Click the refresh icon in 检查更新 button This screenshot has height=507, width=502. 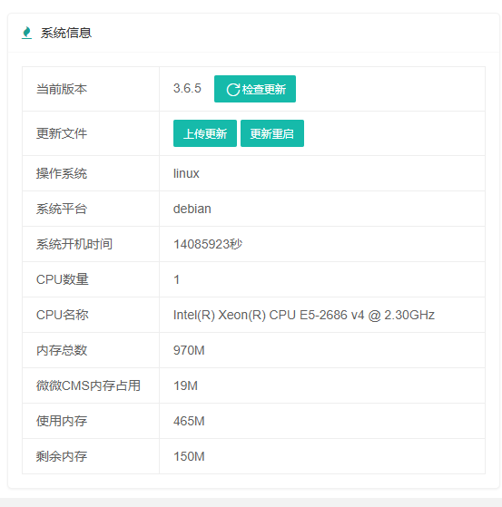pyautogui.click(x=233, y=90)
